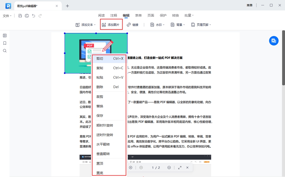Go to next page with down arrow
The width and height of the screenshot is (285, 177).
[169, 168]
